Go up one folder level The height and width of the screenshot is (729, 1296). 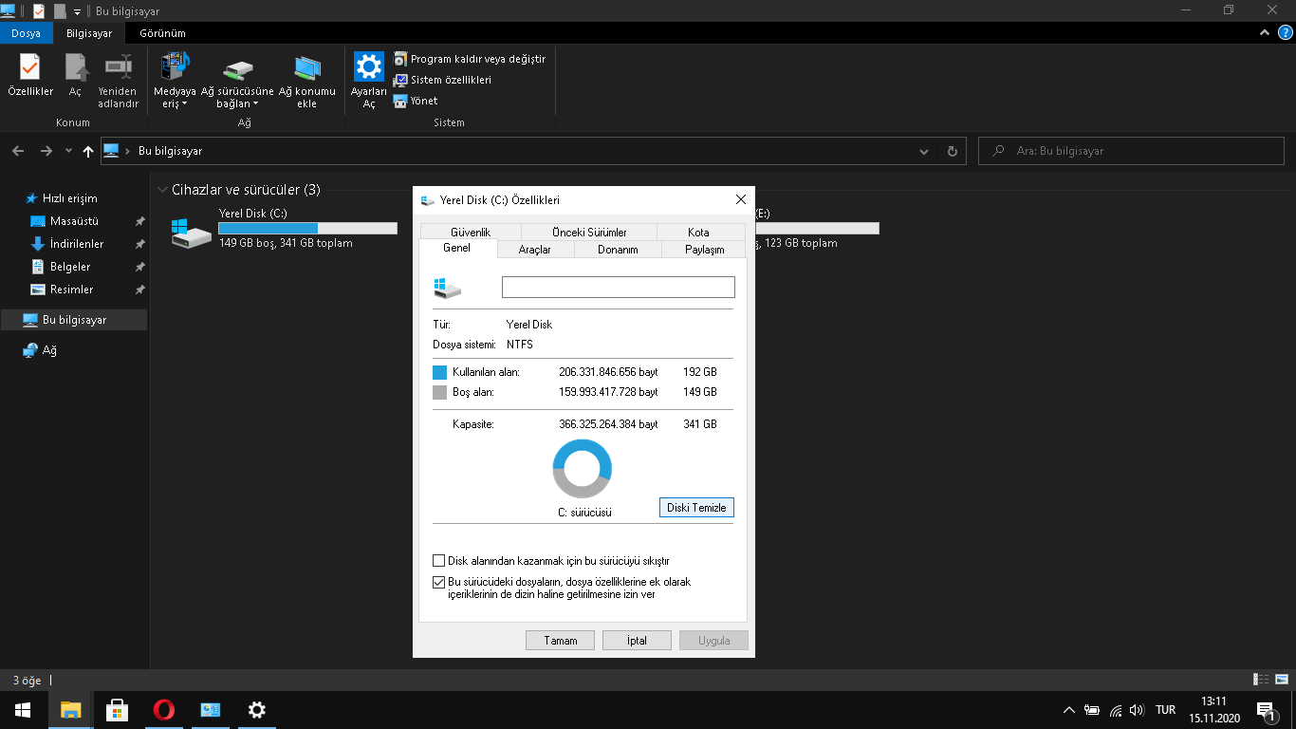coord(88,151)
